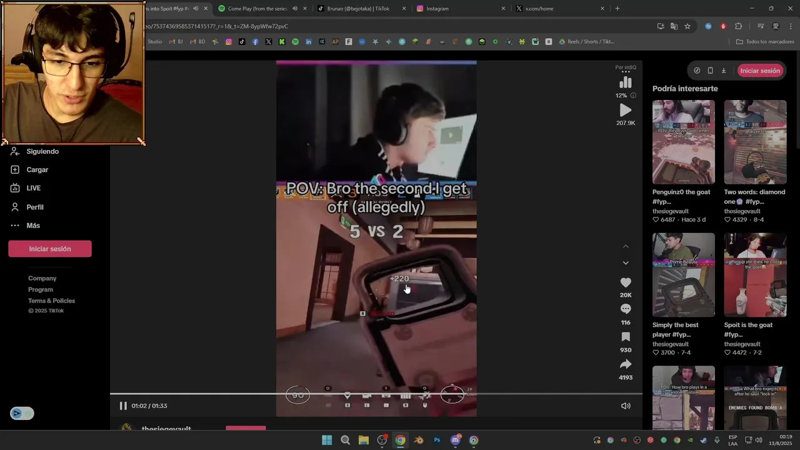
Task: Open the TikTok bookmark icon
Action: tap(242, 42)
